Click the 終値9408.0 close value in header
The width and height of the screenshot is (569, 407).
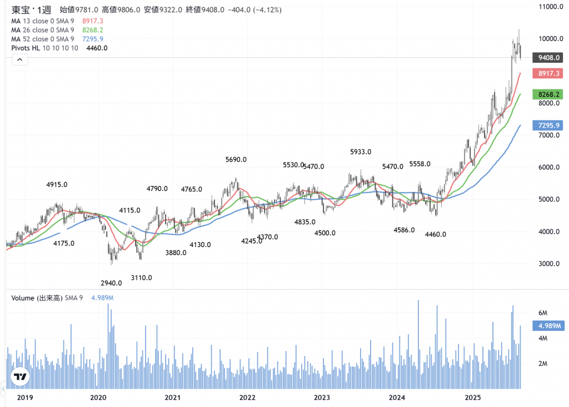(x=205, y=10)
